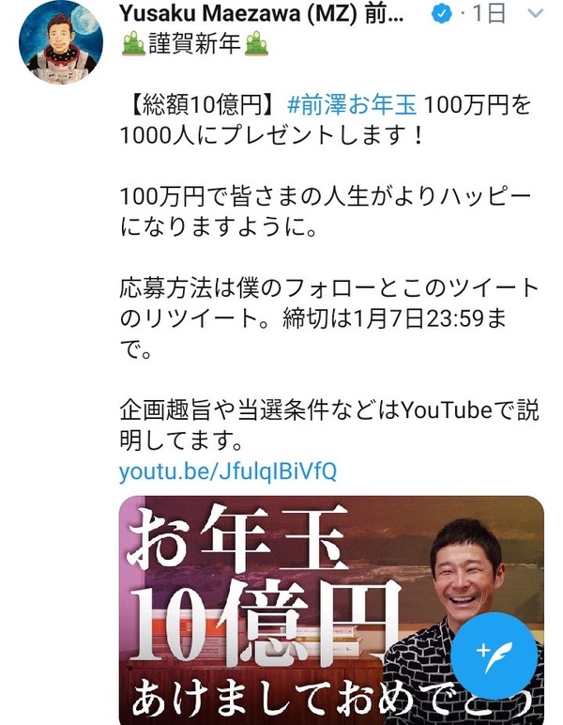The height and width of the screenshot is (725, 563).
Task: Tap the 企画趣旨や当選条件 paragraph
Action: [329, 424]
